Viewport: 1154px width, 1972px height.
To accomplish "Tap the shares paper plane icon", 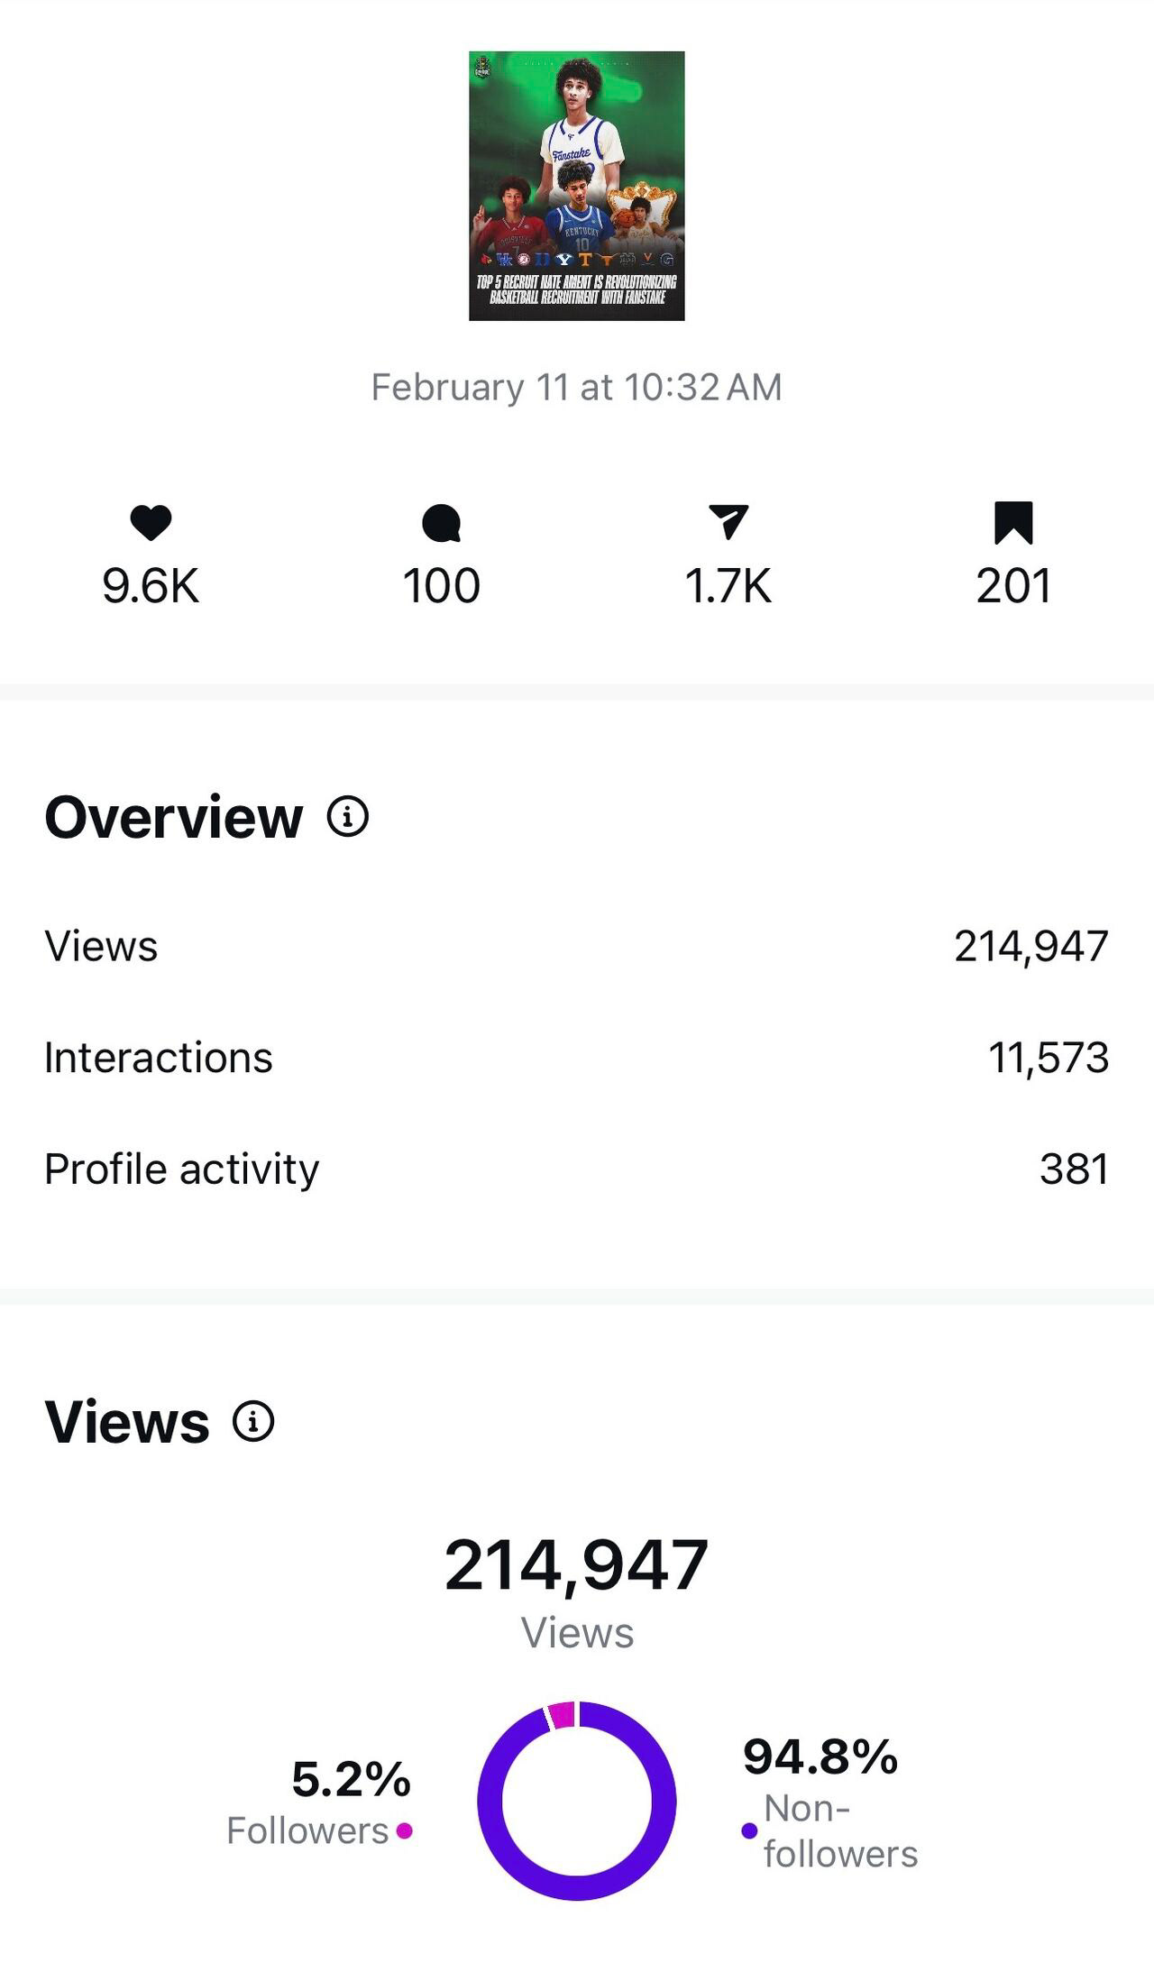I will coord(728,522).
